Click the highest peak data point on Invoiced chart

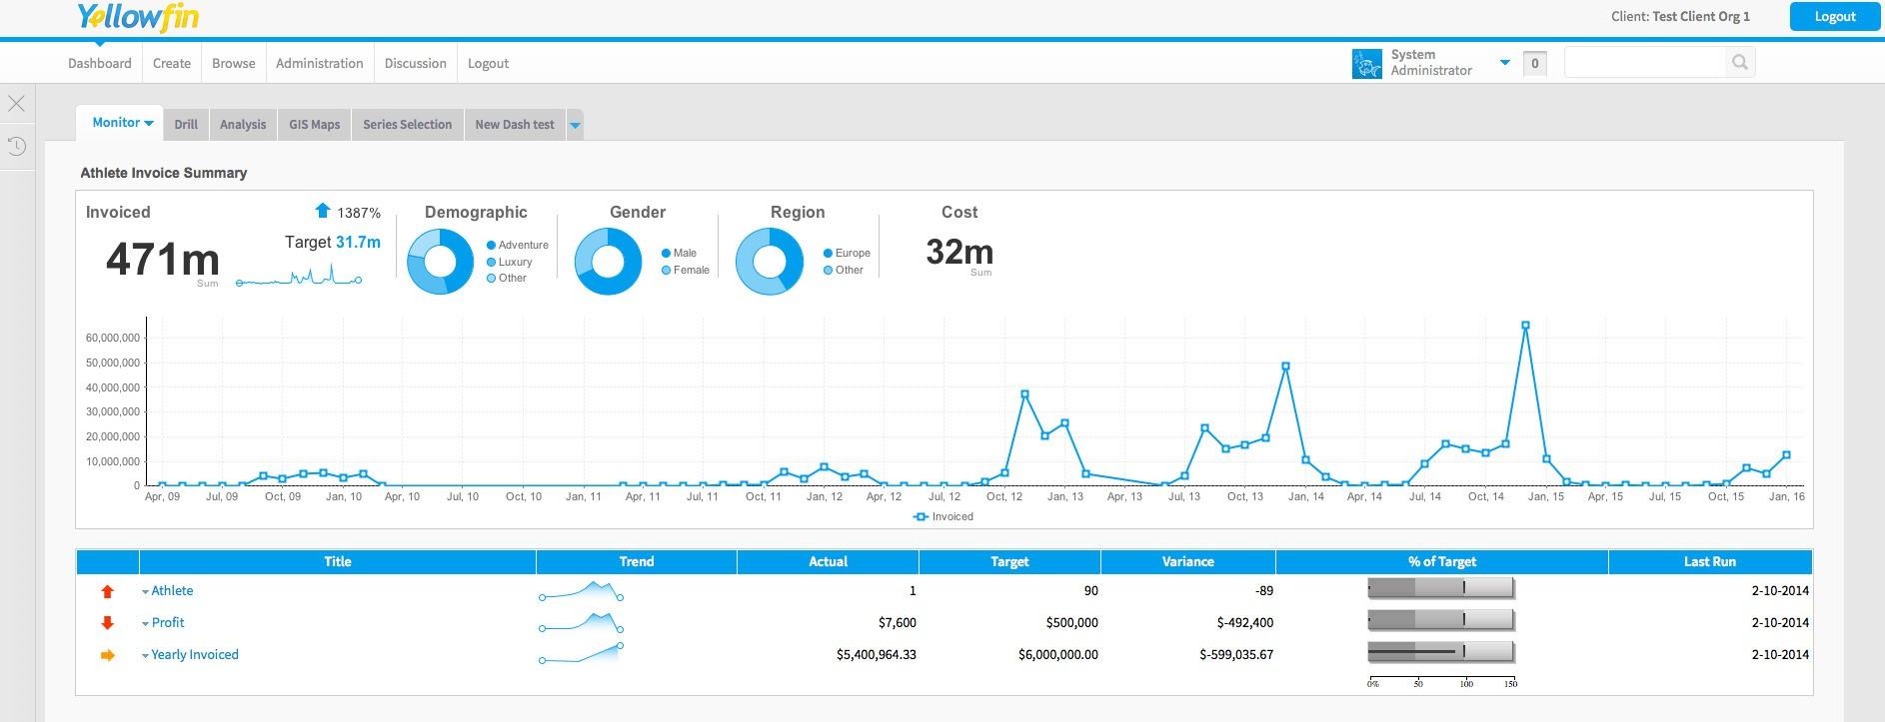[x=1525, y=326]
